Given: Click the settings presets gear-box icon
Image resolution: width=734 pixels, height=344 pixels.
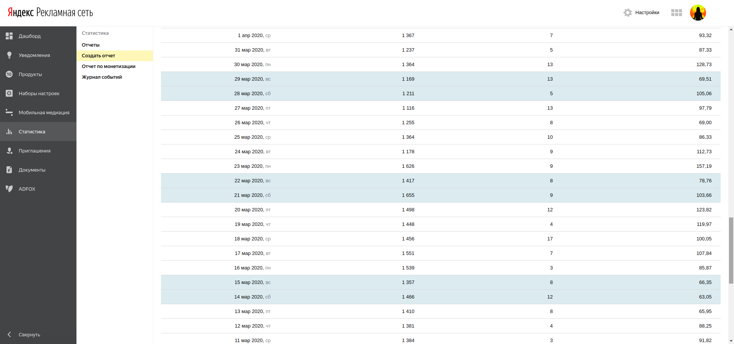Looking at the screenshot, I should click(9, 93).
